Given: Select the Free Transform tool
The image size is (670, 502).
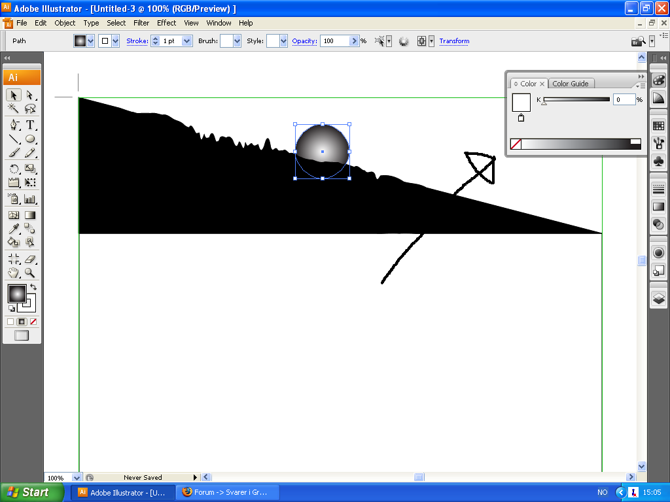Looking at the screenshot, I should pos(30,182).
